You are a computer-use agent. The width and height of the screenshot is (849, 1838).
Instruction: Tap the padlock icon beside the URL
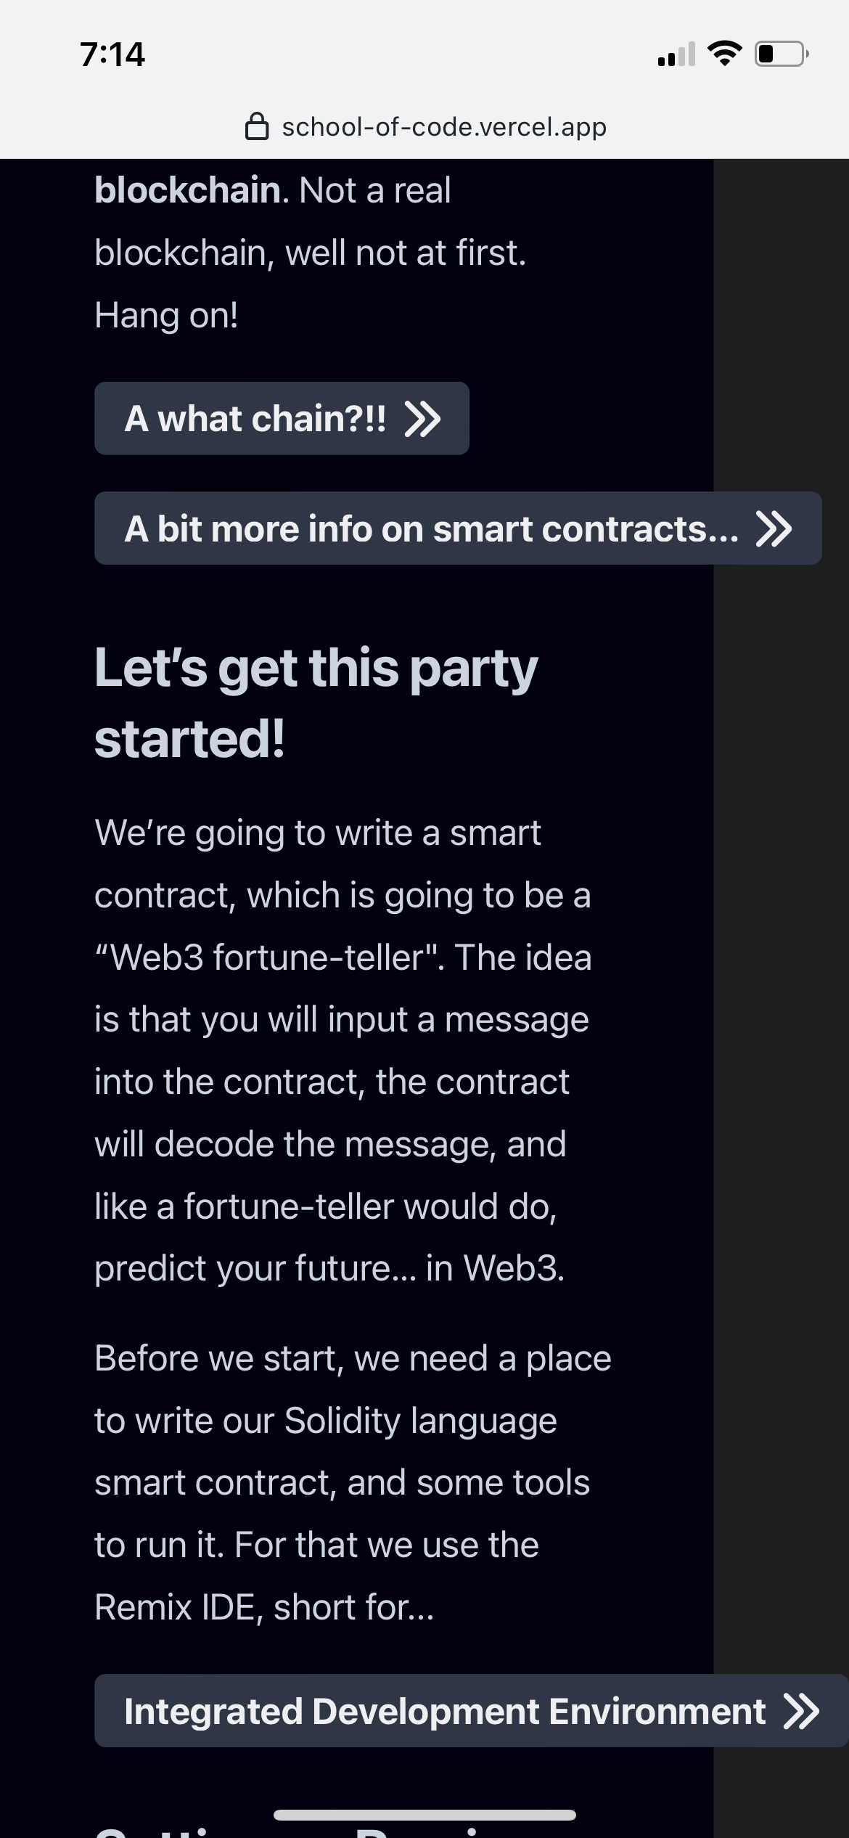258,126
